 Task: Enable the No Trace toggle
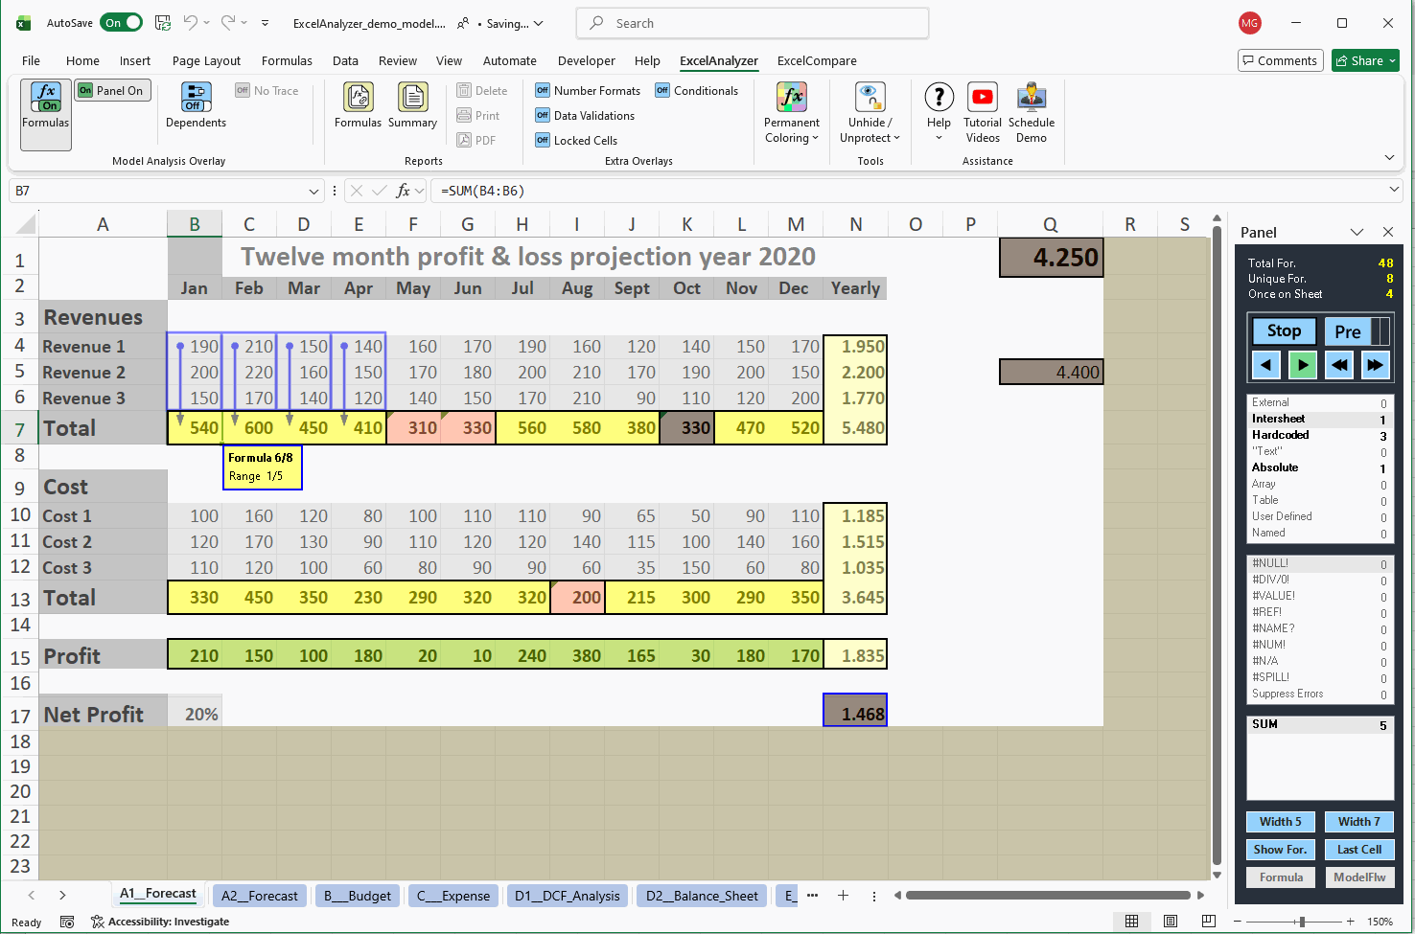click(267, 91)
